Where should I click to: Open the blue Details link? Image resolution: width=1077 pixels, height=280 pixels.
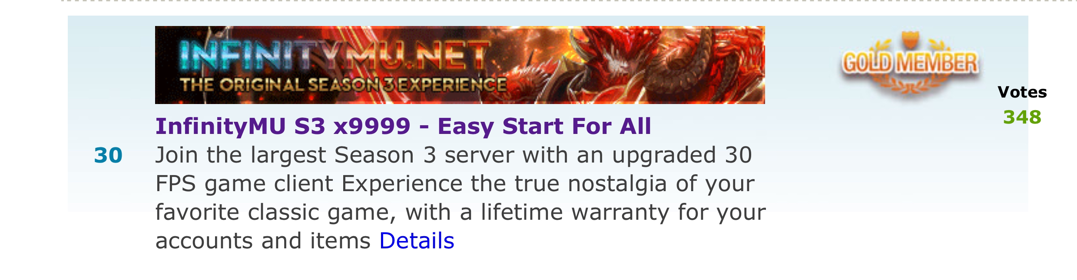click(x=417, y=241)
